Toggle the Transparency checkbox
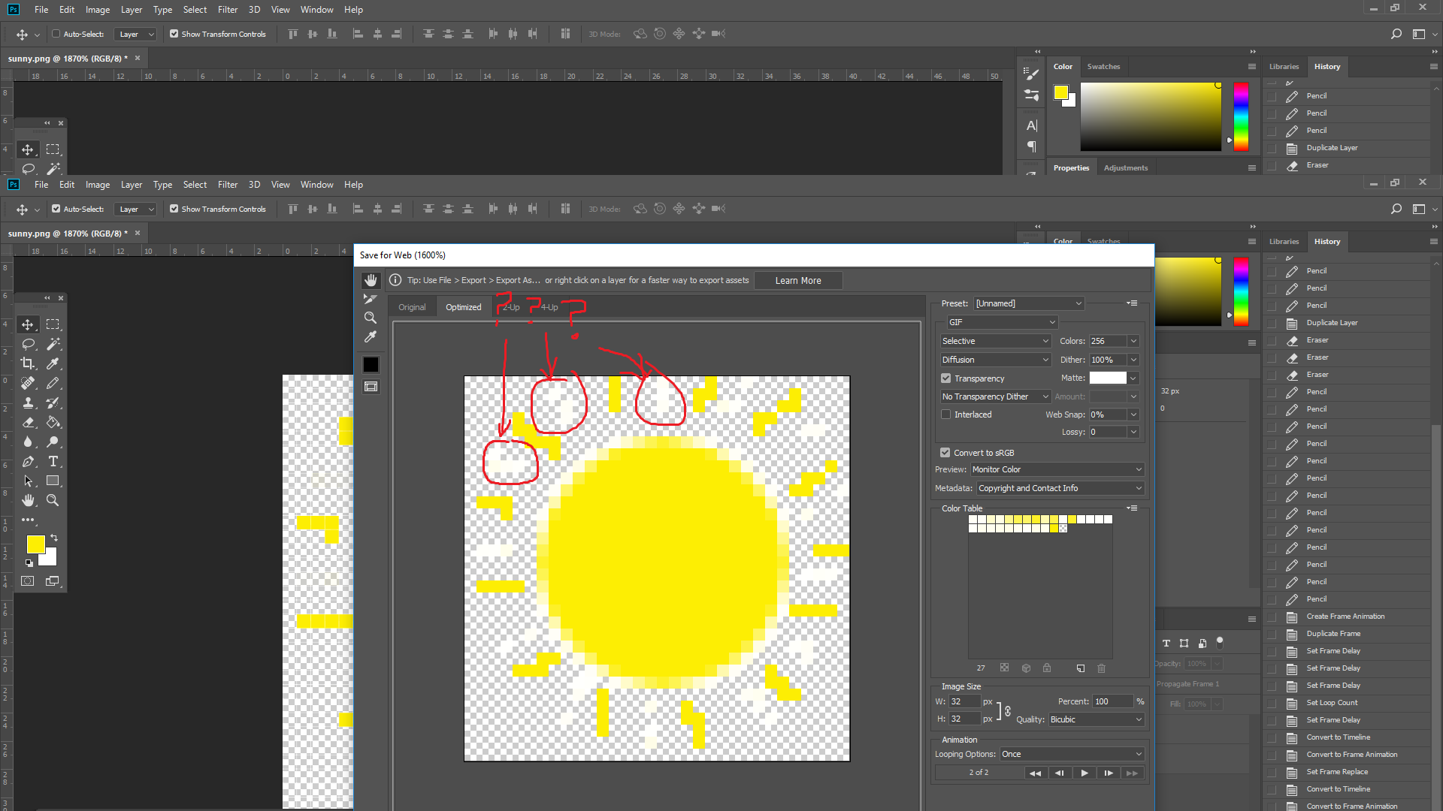The image size is (1443, 811). click(946, 378)
